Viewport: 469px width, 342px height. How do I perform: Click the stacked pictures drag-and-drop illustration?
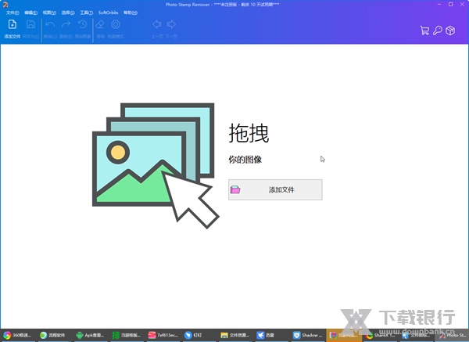(x=156, y=166)
